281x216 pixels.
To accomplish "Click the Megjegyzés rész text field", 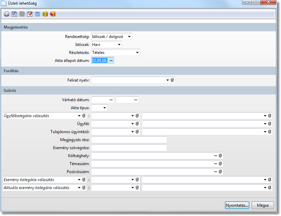I will pyautogui.click(x=129, y=140).
